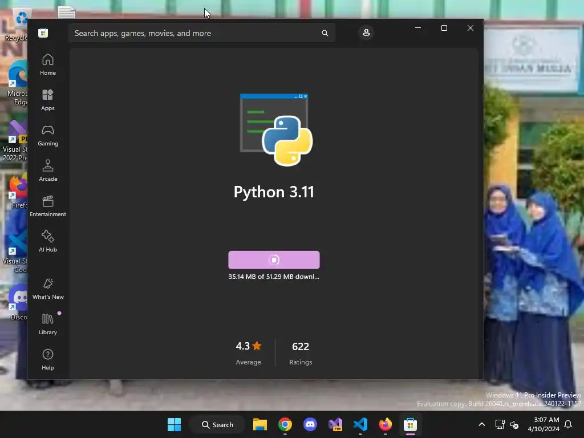Select the Microsoft Edge desktop shortcut
The height and width of the screenshot is (438, 584).
[15, 84]
